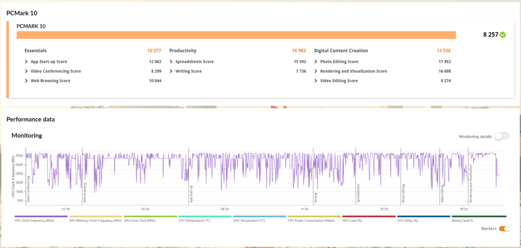Viewport: 521px width, 248px height.
Task: Click the Video Conferencing value 8 299
Action: click(156, 71)
